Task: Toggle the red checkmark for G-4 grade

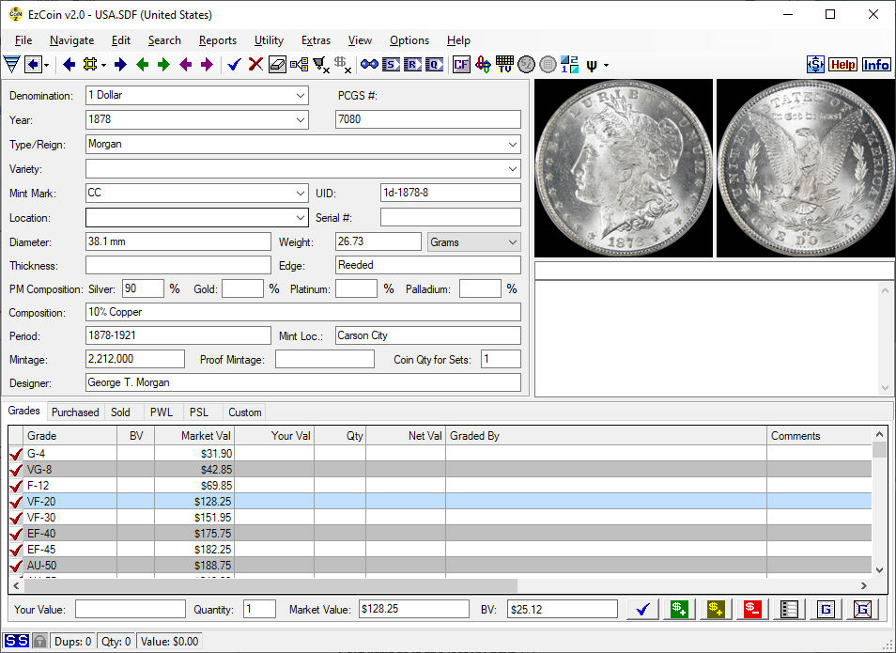Action: click(16, 455)
